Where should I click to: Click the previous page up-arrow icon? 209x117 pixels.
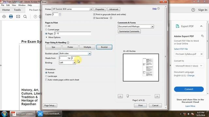pyautogui.click(x=35, y=17)
